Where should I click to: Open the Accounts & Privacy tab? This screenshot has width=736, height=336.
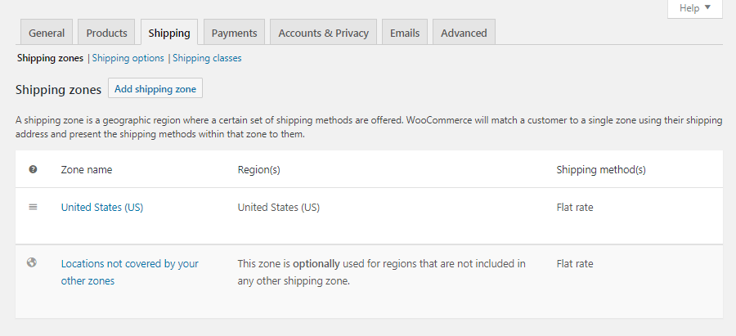tap(323, 33)
